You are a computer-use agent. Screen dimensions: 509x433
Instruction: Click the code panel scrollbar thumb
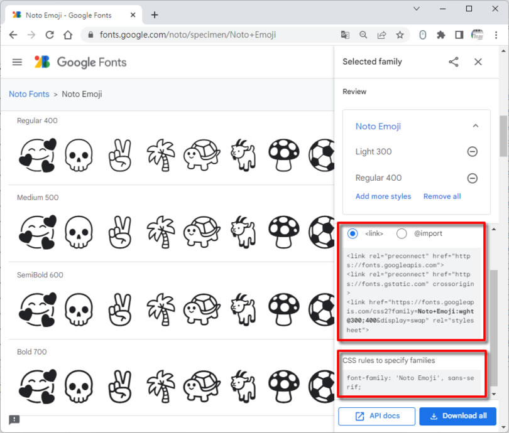click(x=494, y=328)
